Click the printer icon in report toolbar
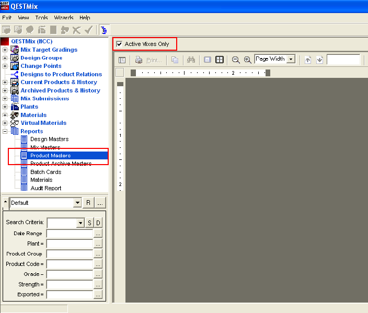The width and height of the screenshot is (368, 313). [x=139, y=60]
